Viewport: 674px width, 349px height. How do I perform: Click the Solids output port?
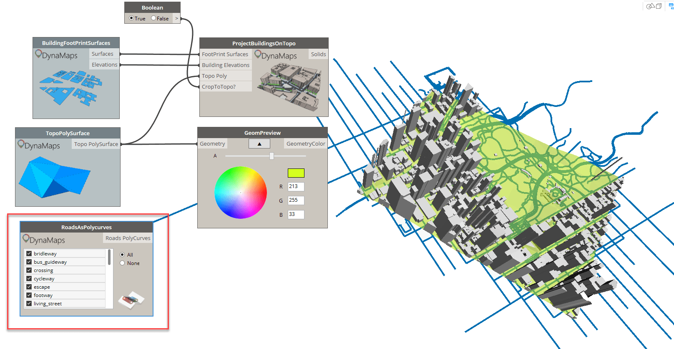[318, 54]
